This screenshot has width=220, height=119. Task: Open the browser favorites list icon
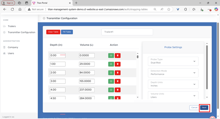pyautogui.click(x=194, y=9)
